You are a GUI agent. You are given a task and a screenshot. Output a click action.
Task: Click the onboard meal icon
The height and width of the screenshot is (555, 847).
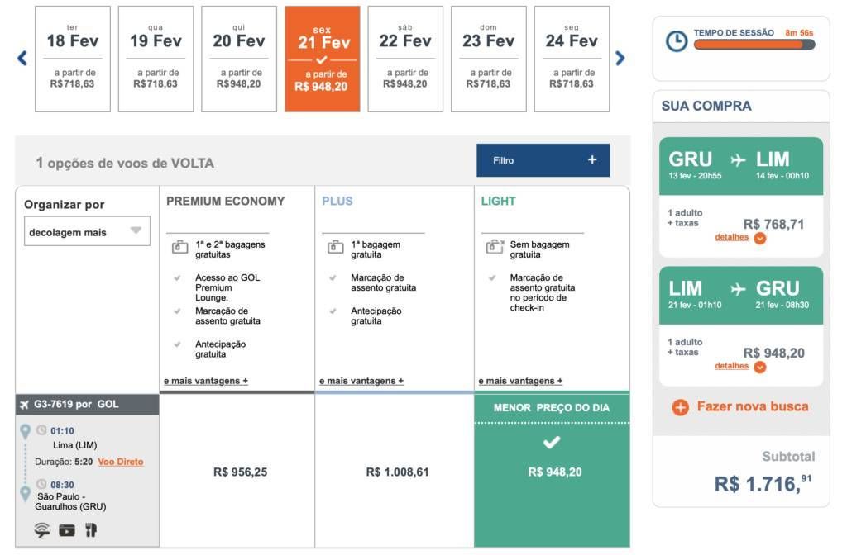(x=91, y=530)
